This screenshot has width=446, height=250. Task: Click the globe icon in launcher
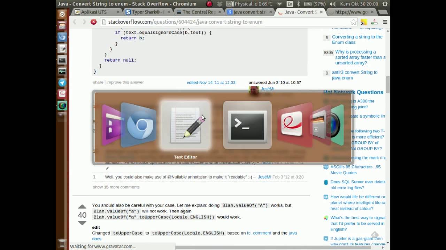pyautogui.click(x=62, y=106)
